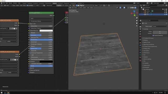
Task: Disable Plane in renders via camera icon
Action: click(x=166, y=14)
